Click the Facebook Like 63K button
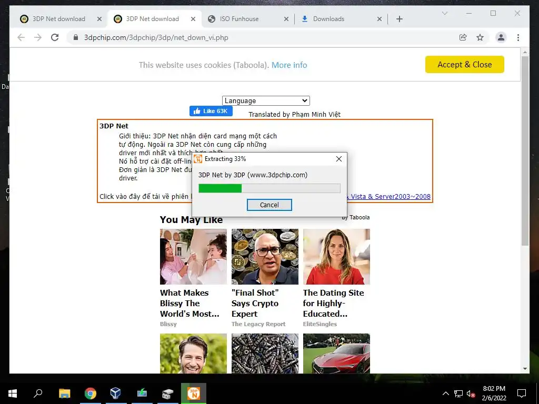 [211, 111]
